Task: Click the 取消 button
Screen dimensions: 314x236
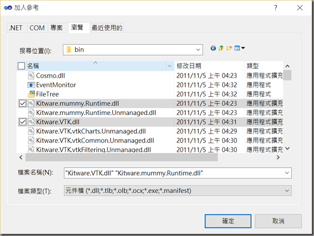Action: [278, 221]
